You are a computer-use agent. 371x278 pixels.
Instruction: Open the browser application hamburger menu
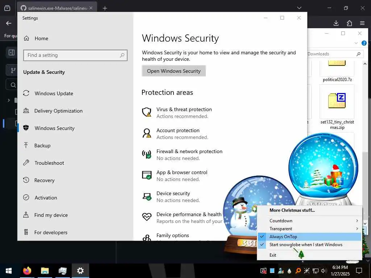pyautogui.click(x=362, y=23)
